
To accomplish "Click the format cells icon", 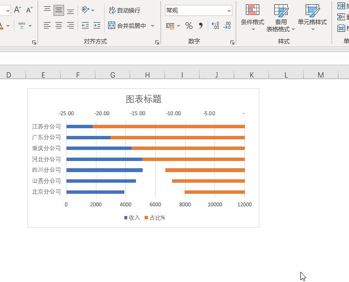I will click(x=341, y=28).
